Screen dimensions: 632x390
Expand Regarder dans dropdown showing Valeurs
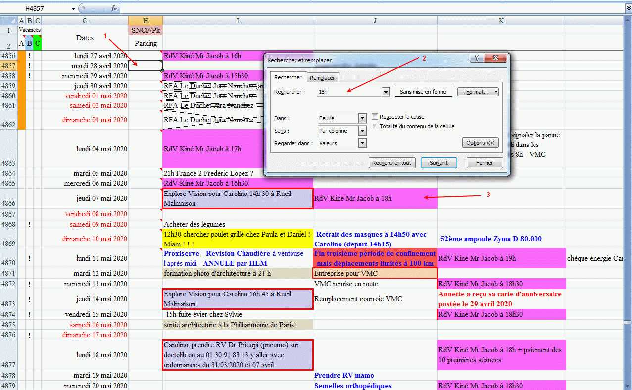point(362,143)
